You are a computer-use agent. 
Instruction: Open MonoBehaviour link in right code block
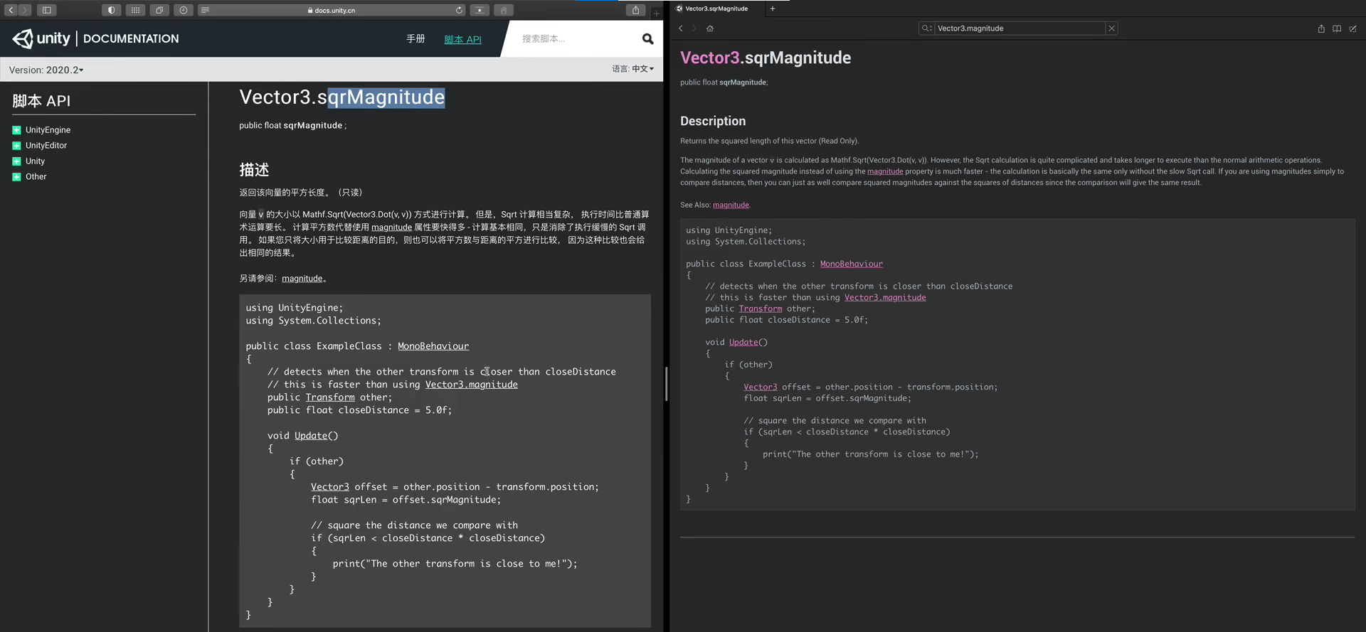tap(852, 264)
